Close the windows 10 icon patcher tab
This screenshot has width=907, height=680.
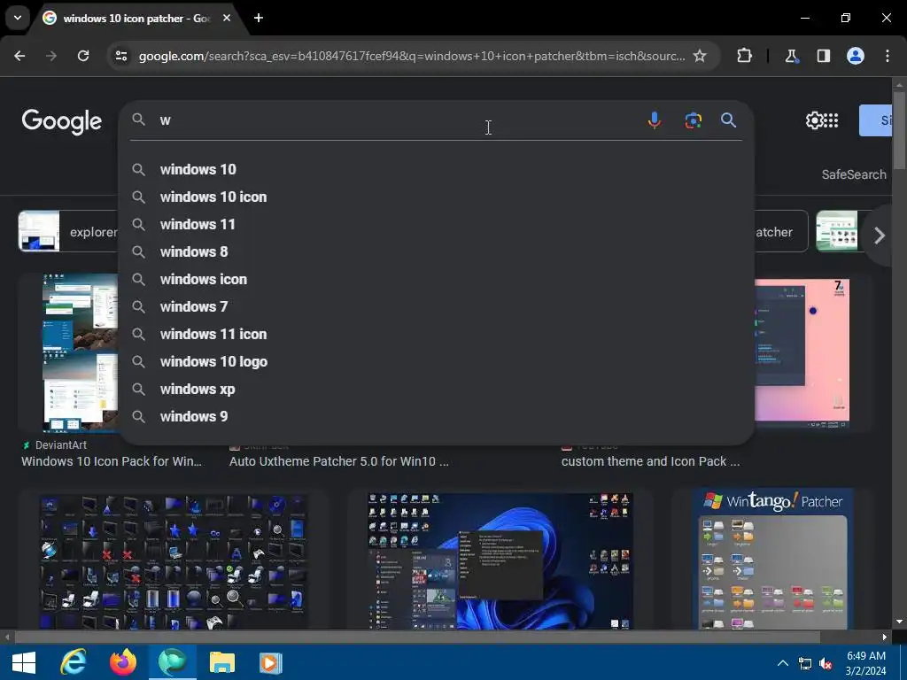227,18
